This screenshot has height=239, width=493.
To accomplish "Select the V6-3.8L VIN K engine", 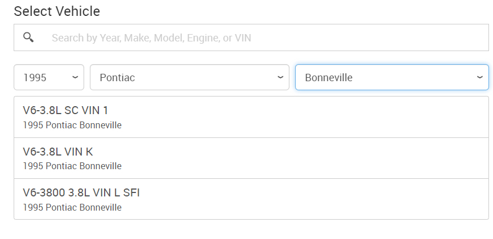I will click(57, 152).
